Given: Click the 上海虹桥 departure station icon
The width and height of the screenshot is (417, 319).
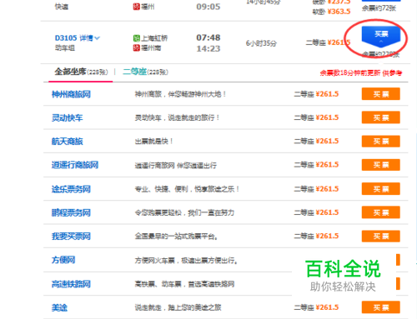Looking at the screenshot, I should coord(136,38).
